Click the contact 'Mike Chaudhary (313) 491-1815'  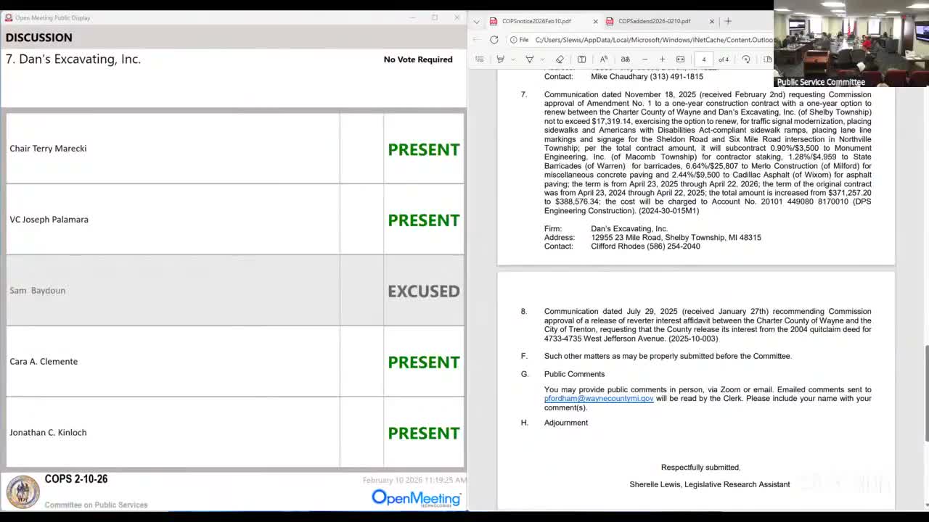(x=647, y=77)
